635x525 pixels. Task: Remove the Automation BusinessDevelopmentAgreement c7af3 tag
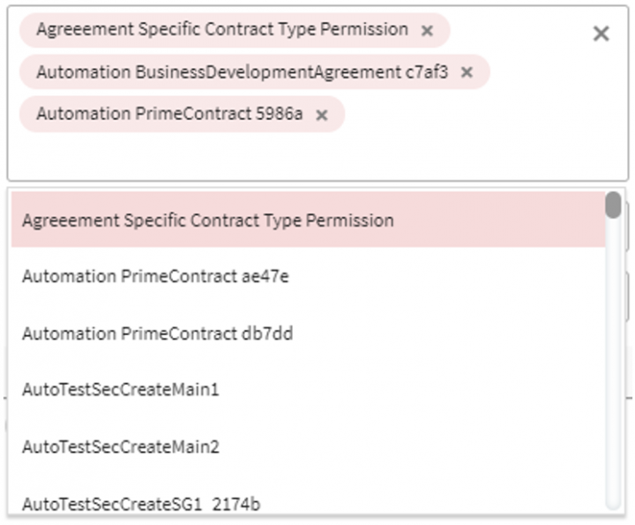click(x=467, y=72)
